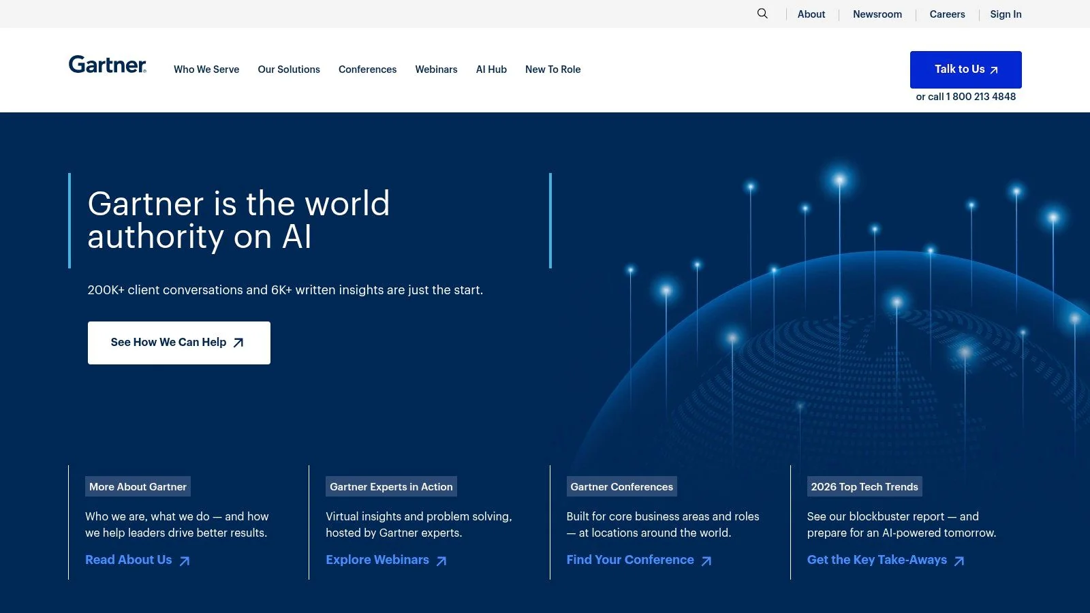Visit the Newsroom page

(x=877, y=14)
